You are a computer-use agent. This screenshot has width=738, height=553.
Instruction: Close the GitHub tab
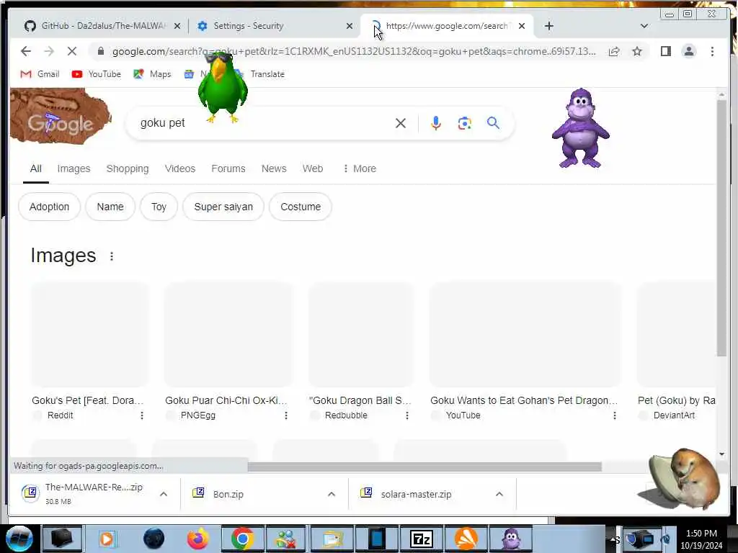177,26
